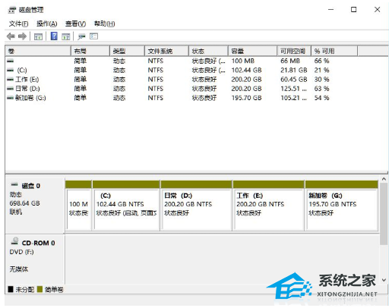
Task: Click the 联机 status text of disk 0
Action: (16, 212)
